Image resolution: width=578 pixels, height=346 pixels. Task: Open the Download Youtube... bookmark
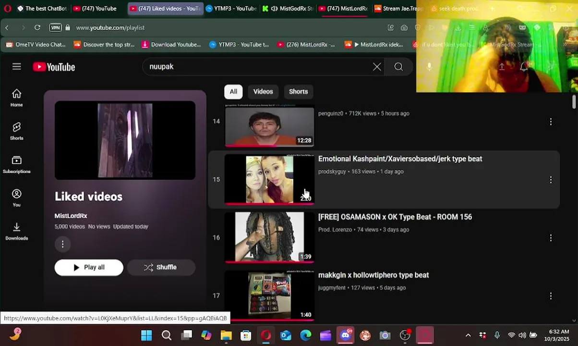coord(171,45)
